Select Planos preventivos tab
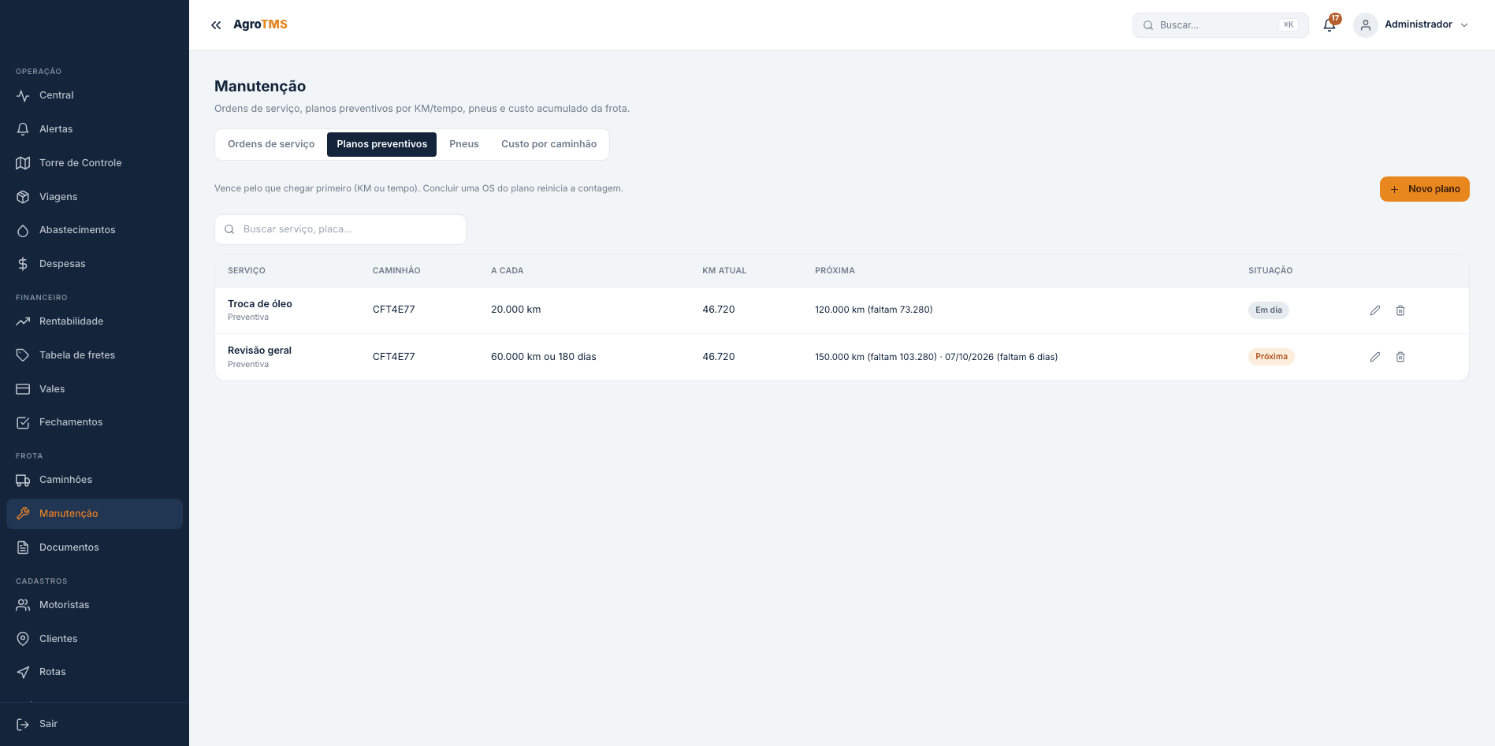Image resolution: width=1495 pixels, height=746 pixels. (381, 144)
